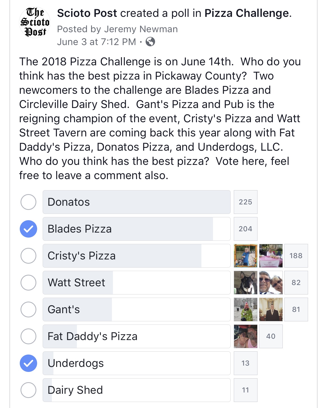
Task: Select the Dairy Shed radio option
Action: pyautogui.click(x=28, y=390)
